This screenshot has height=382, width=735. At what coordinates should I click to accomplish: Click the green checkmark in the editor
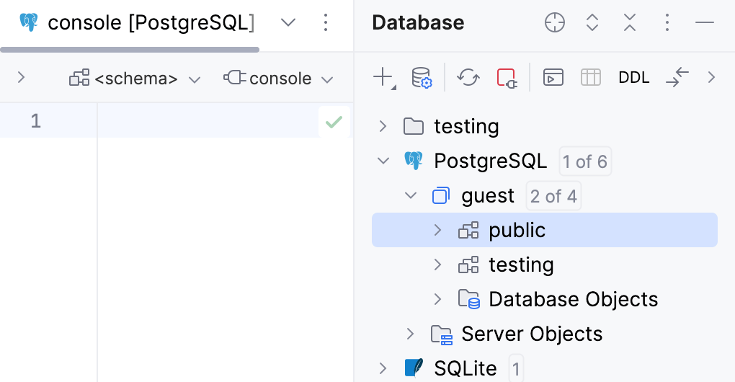click(334, 122)
